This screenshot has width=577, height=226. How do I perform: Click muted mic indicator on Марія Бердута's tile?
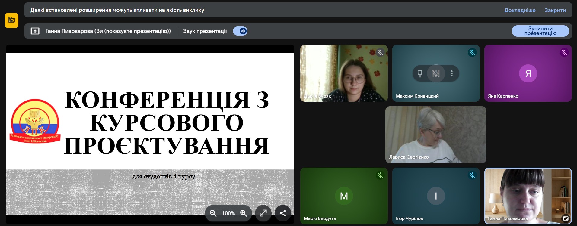[380, 175]
